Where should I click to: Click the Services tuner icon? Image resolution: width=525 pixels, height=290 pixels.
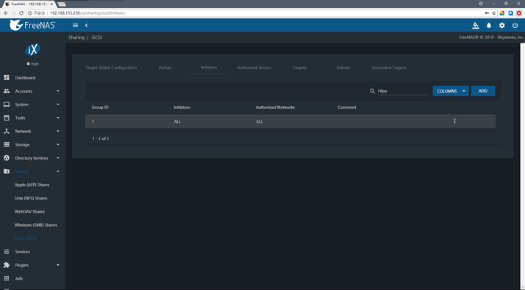7,252
